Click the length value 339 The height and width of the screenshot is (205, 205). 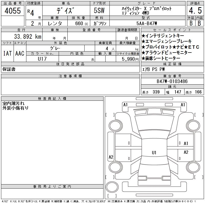pyautogui.click(x=156, y=92)
